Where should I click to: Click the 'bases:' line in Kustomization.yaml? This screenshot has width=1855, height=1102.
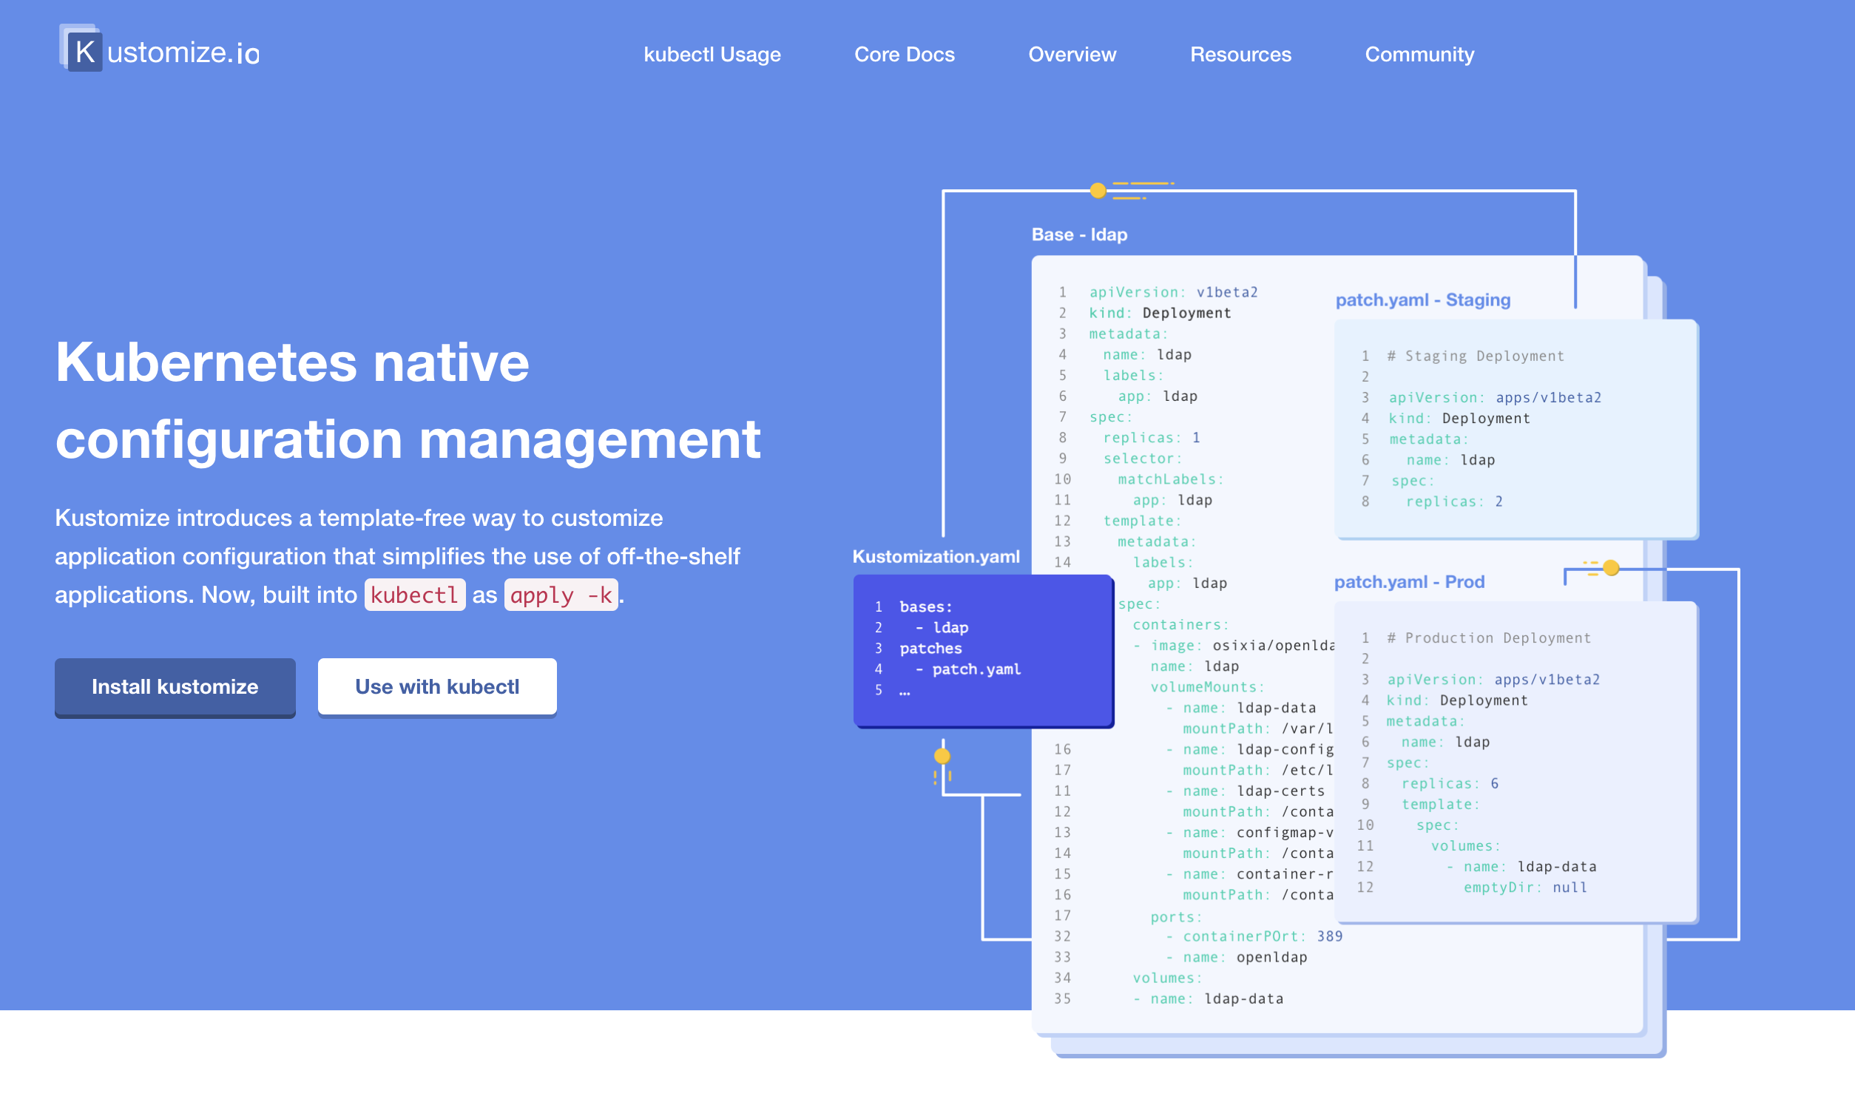point(925,606)
